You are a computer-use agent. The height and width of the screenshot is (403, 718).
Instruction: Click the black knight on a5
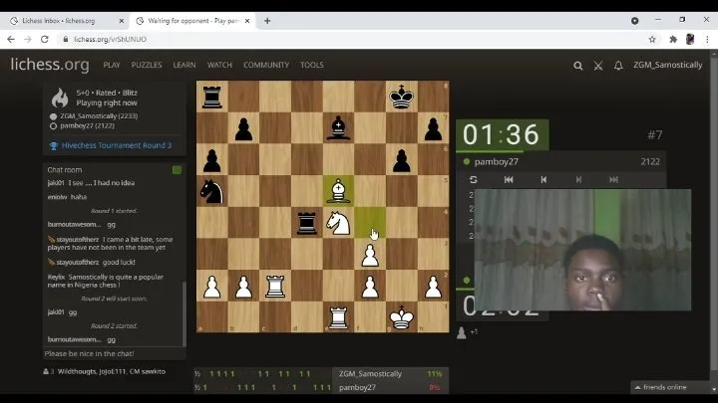tap(212, 191)
